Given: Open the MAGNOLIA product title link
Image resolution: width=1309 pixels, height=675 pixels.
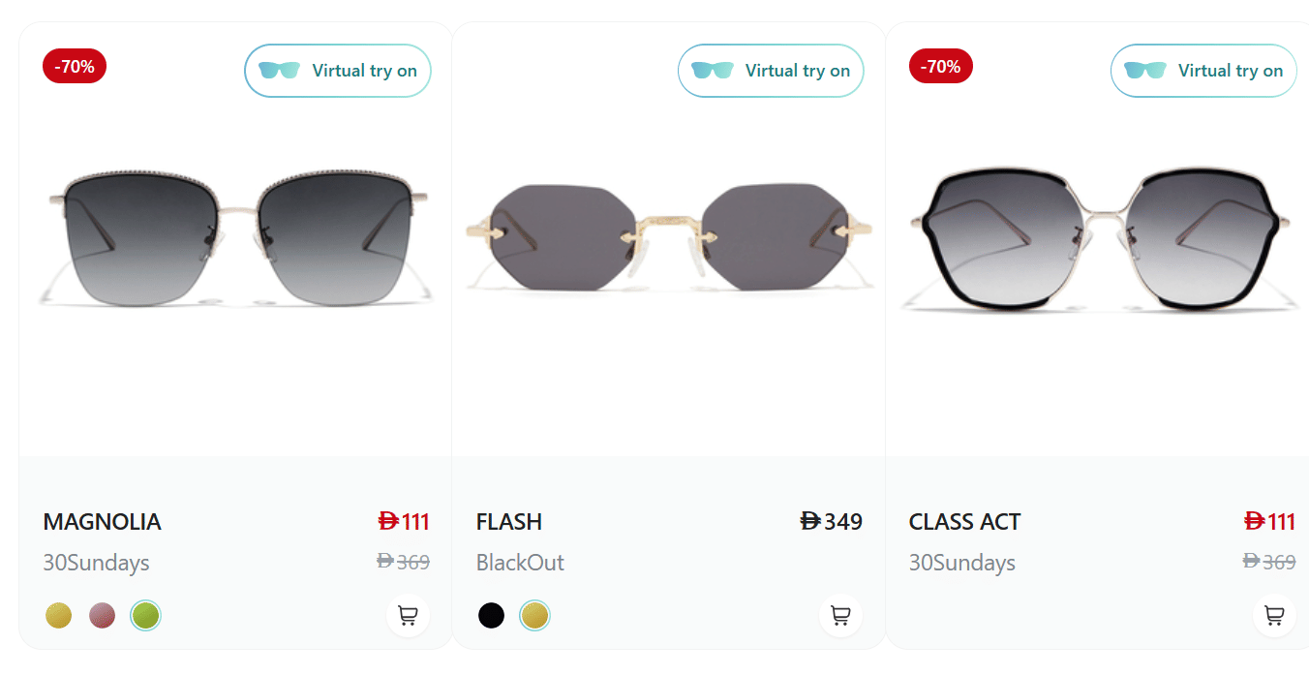Looking at the screenshot, I should [102, 522].
